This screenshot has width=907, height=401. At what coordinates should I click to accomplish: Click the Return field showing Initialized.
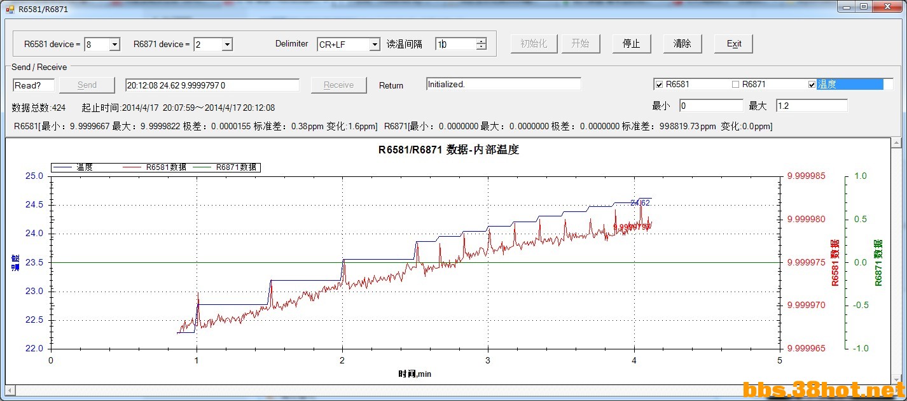(504, 84)
